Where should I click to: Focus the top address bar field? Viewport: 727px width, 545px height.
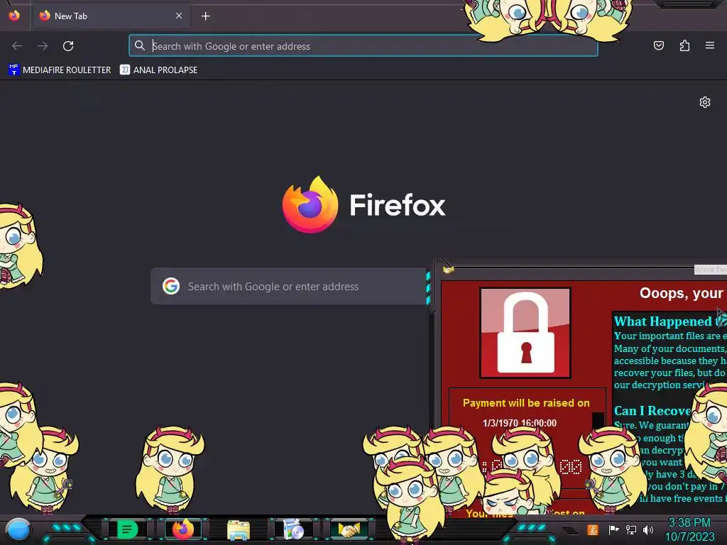(x=363, y=46)
